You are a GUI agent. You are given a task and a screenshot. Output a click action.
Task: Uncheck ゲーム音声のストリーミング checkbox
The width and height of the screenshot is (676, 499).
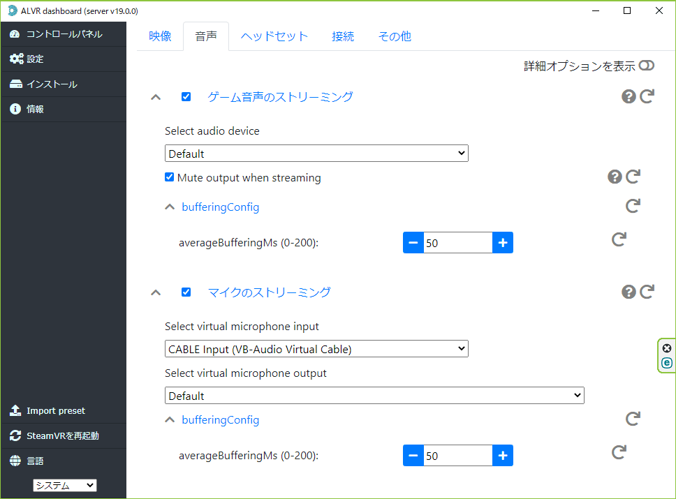(x=186, y=96)
